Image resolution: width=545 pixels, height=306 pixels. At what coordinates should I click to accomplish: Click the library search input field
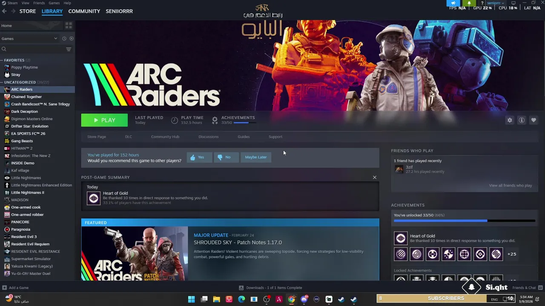pos(36,49)
